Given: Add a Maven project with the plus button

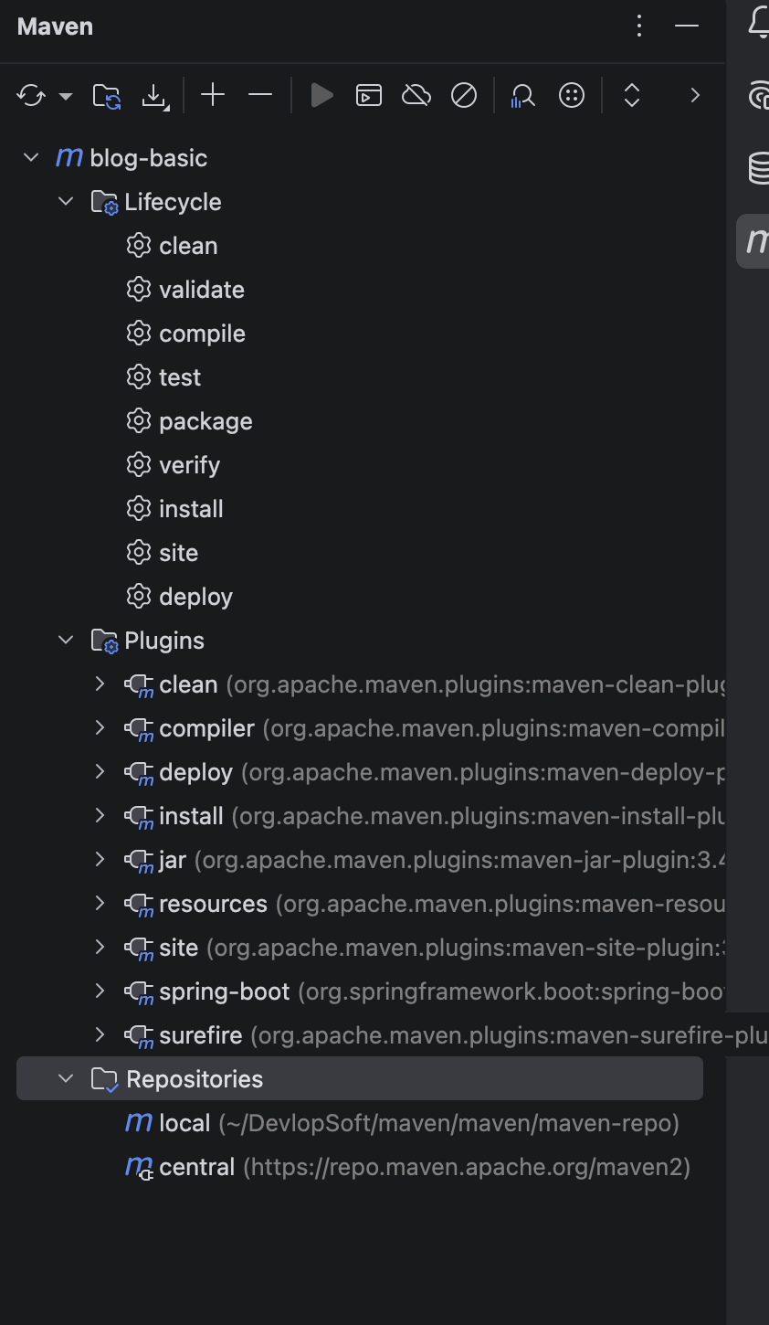Looking at the screenshot, I should [213, 95].
